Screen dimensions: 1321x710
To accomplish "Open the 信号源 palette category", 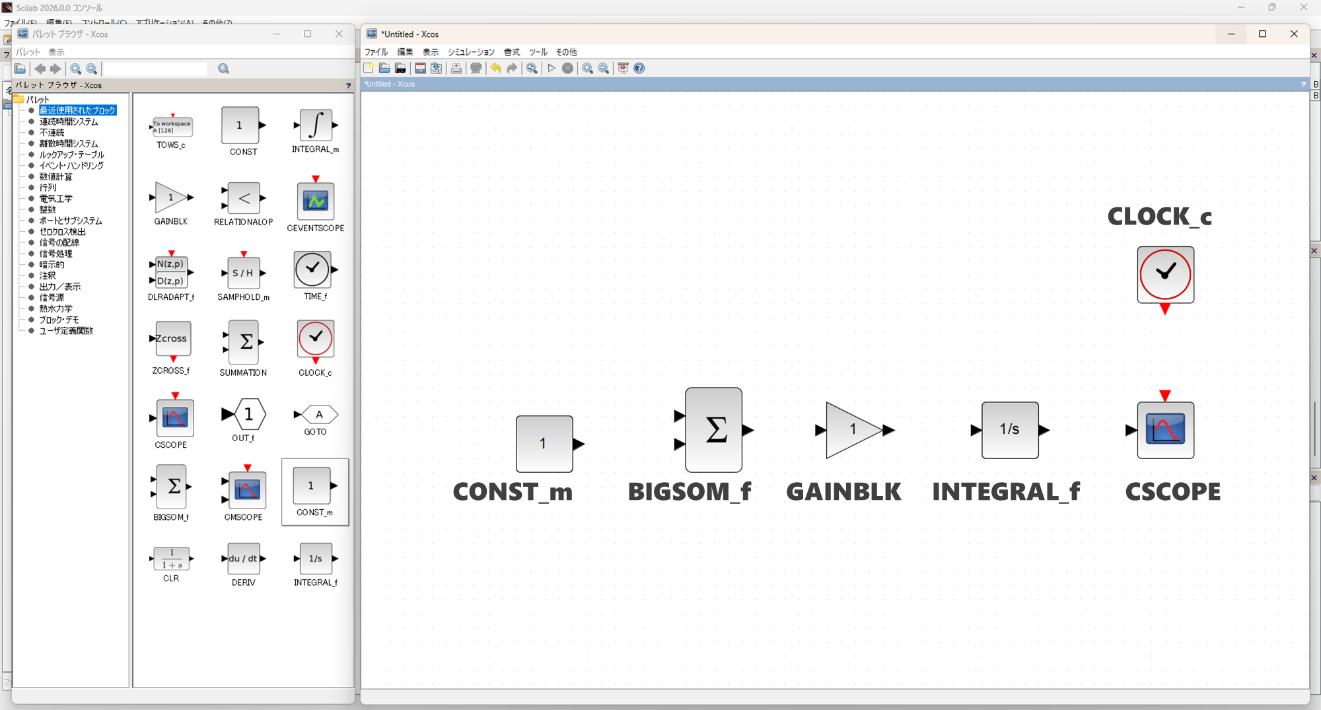I will tap(52, 297).
